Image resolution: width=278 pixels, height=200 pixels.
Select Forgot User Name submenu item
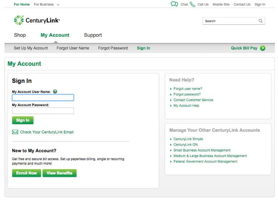(x=73, y=48)
